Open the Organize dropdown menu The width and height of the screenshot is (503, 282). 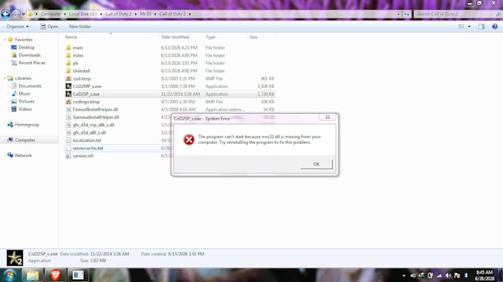pos(17,27)
